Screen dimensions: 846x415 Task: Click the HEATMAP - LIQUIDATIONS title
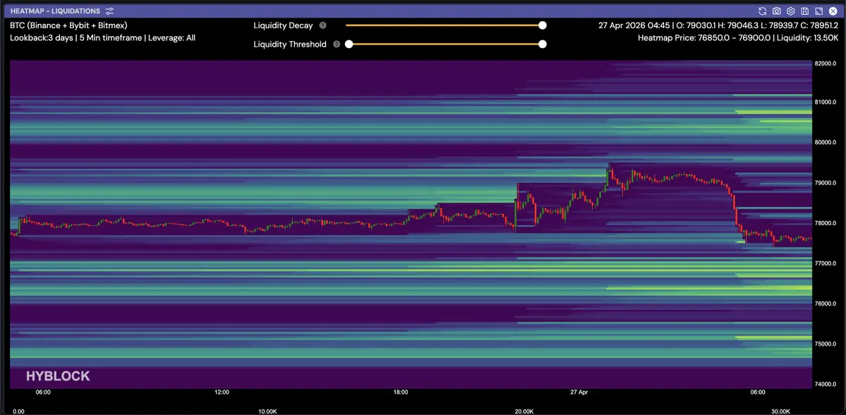tap(55, 11)
